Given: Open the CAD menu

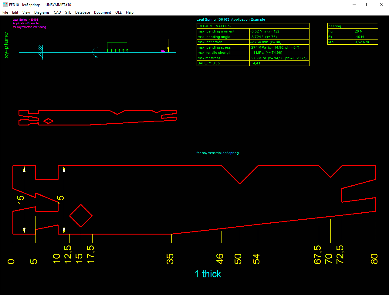Looking at the screenshot, I should point(57,12).
